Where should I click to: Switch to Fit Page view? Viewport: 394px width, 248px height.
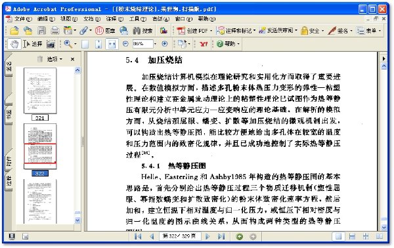98,44
